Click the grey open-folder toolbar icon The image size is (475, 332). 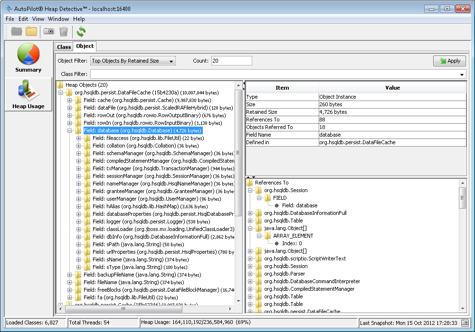[16, 31]
